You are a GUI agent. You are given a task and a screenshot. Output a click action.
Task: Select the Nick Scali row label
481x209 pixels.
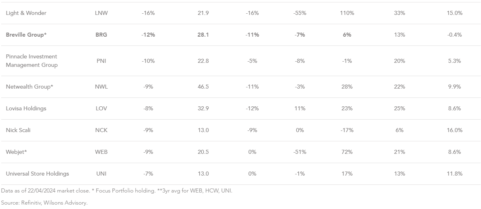18,130
